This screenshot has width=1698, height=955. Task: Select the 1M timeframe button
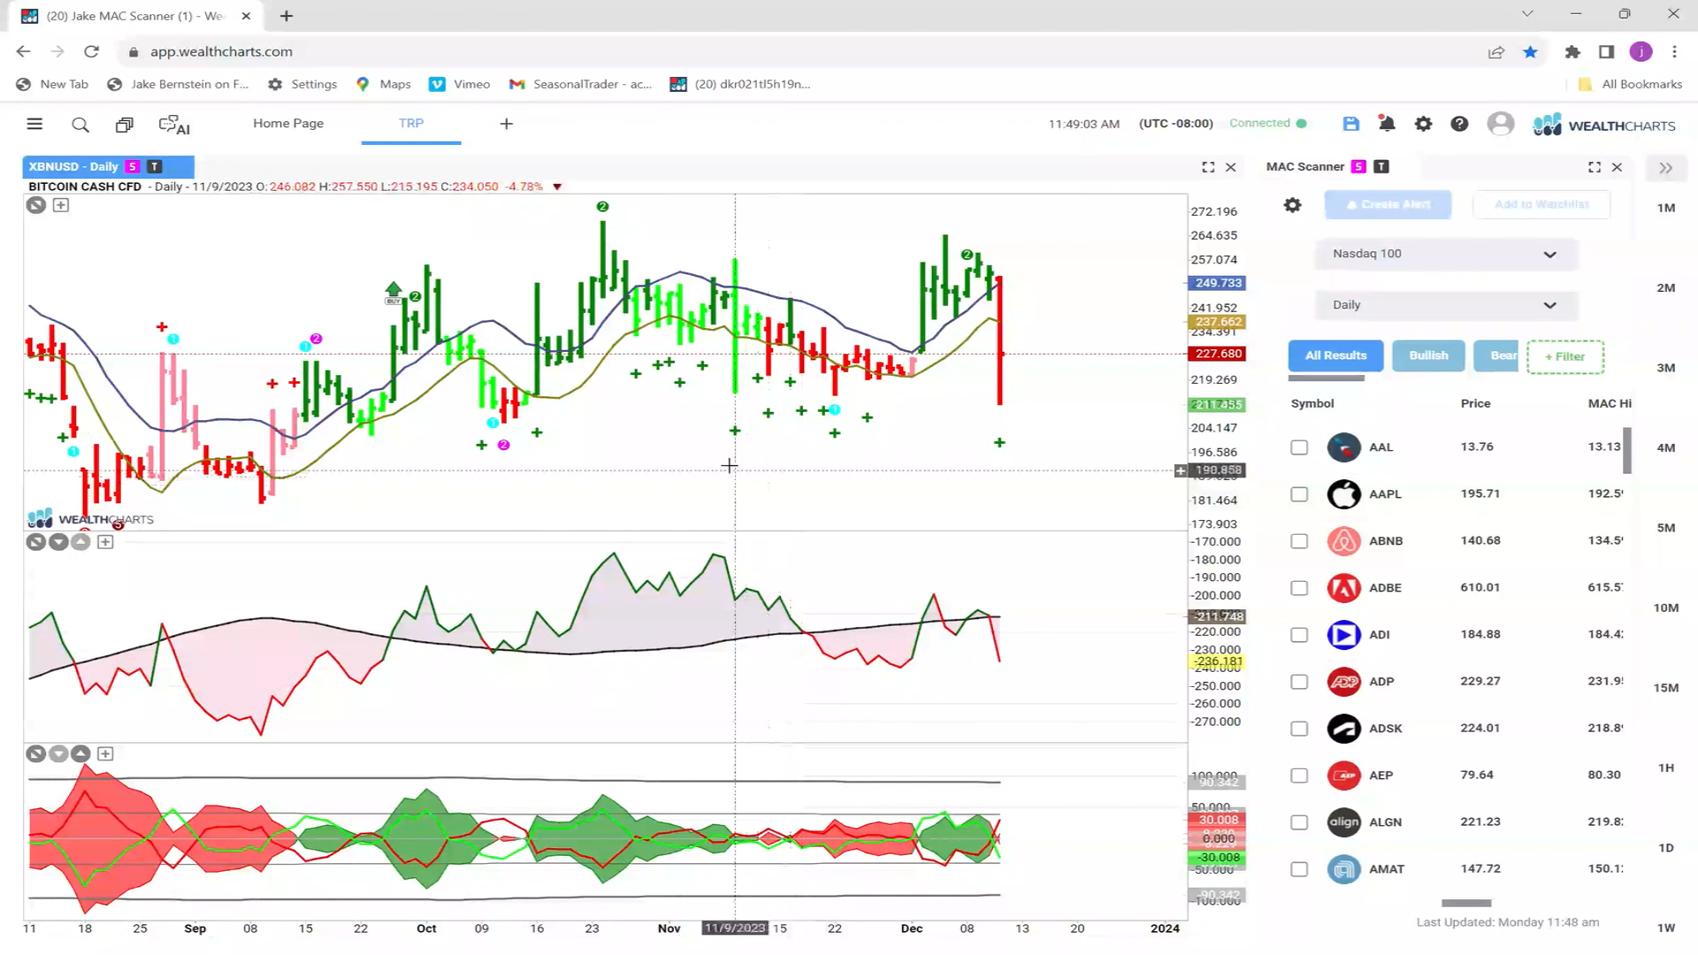pyautogui.click(x=1666, y=208)
